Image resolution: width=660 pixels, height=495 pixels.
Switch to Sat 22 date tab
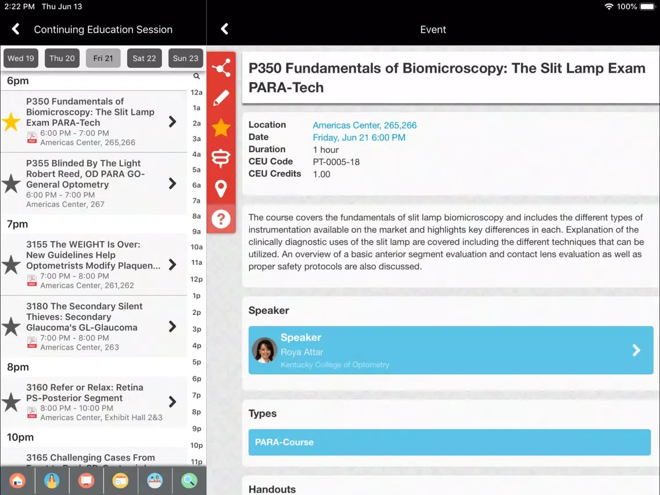(x=144, y=58)
